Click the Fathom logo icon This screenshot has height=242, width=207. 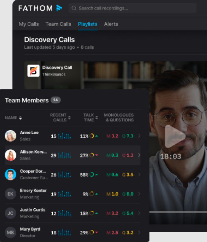pos(59,8)
